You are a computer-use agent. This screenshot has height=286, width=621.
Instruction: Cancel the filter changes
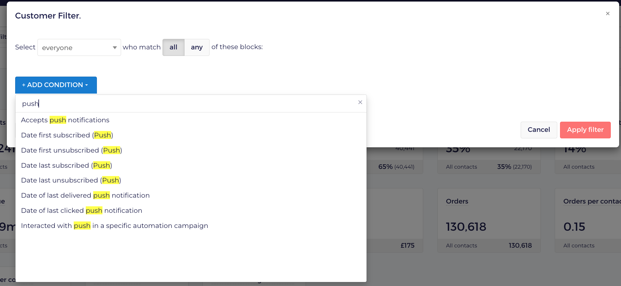539,130
